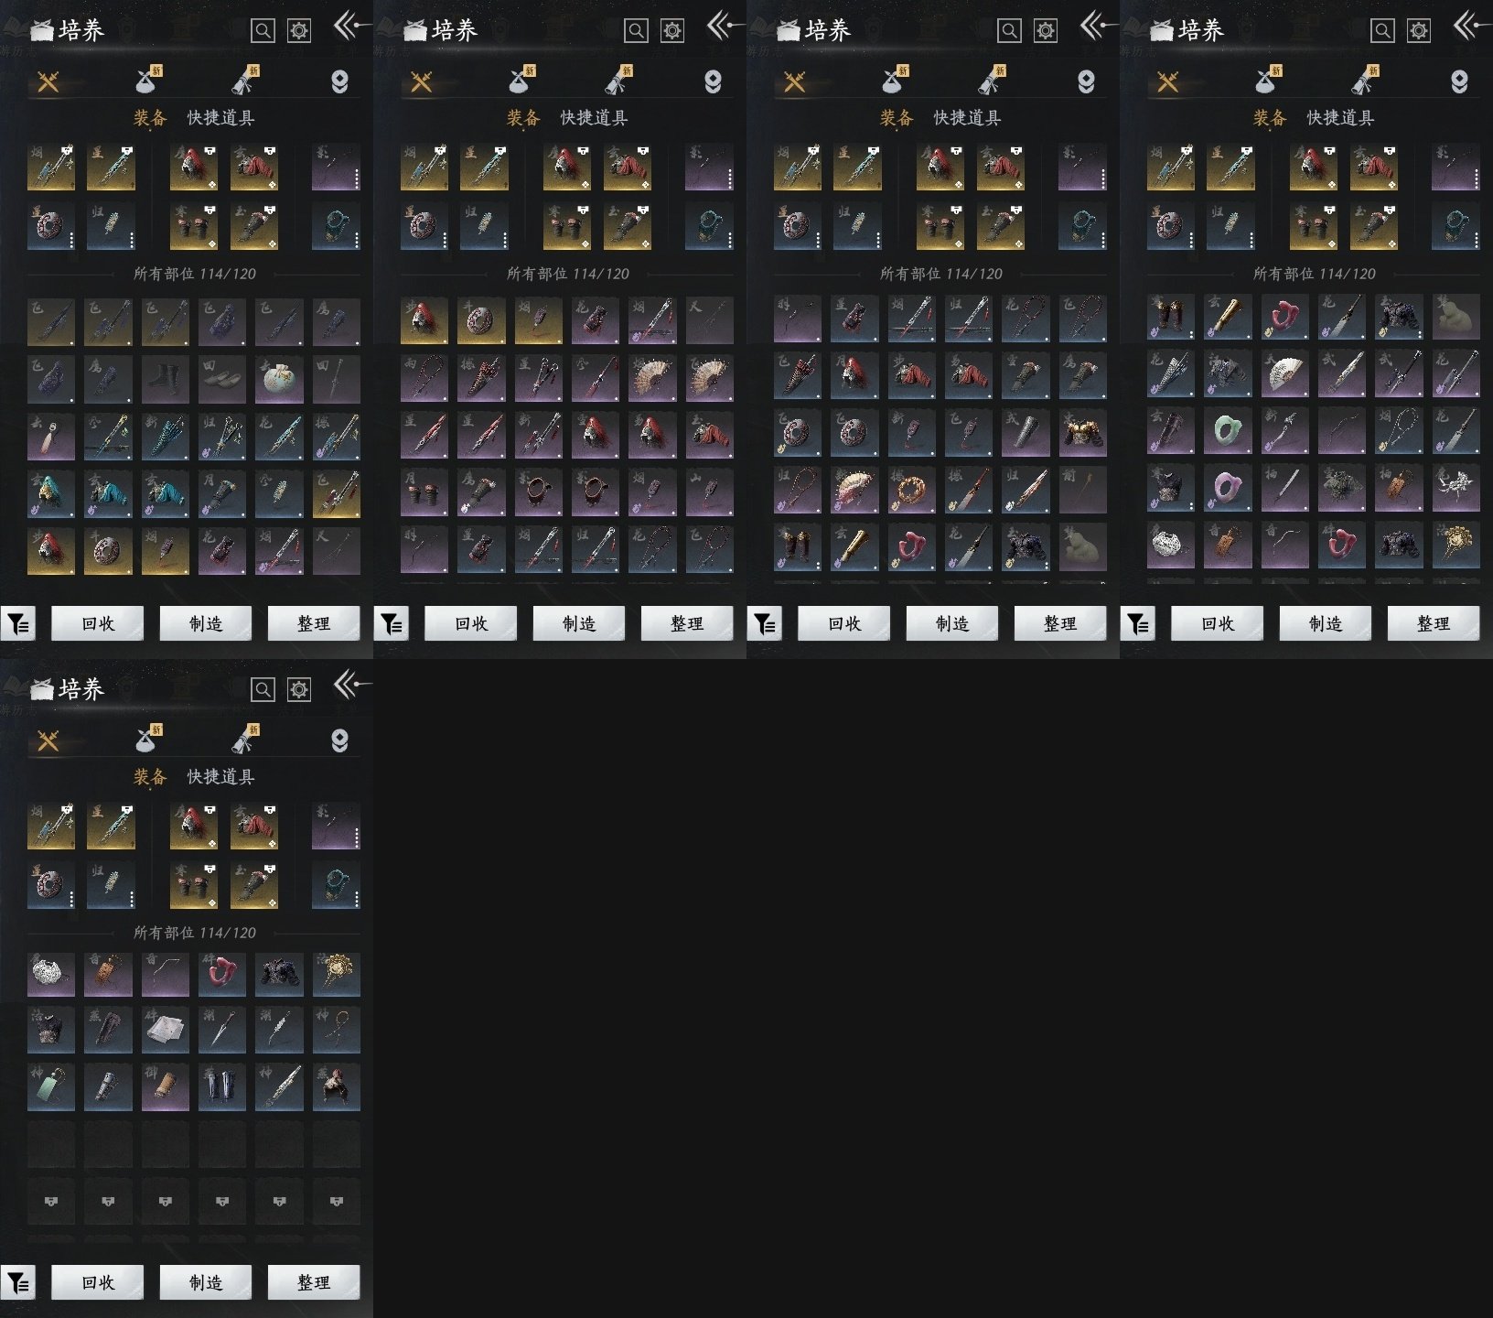Switch to 快捷道具 tab above the locked-slots inventory

click(220, 777)
